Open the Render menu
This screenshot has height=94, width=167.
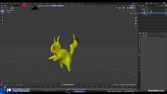pyautogui.click(x=10, y=3)
